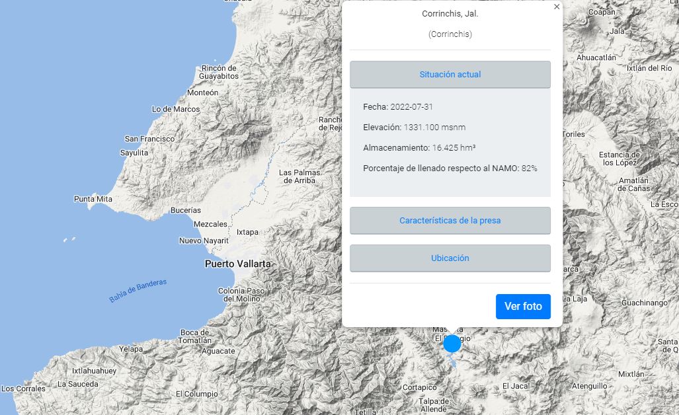Select the Guachinango map label
679x415 pixels.
click(646, 303)
